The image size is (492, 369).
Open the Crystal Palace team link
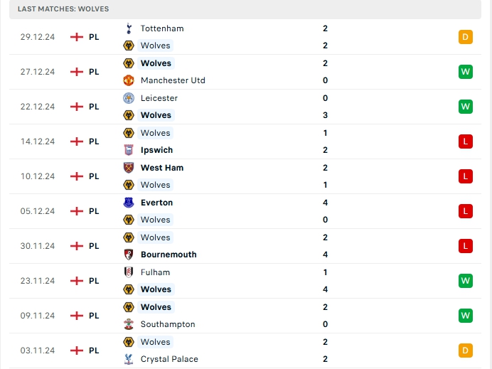[x=169, y=359]
